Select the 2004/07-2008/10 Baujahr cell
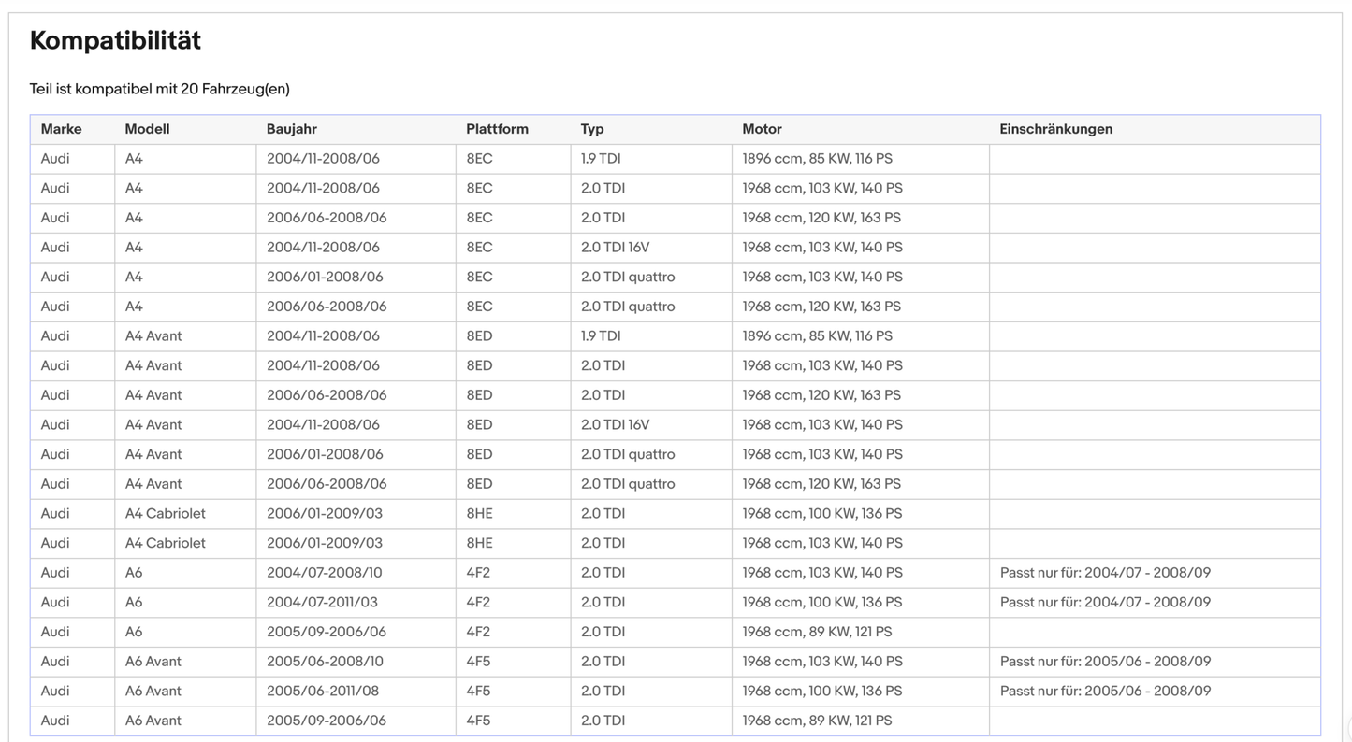Image resolution: width=1352 pixels, height=742 pixels. pyautogui.click(x=324, y=573)
